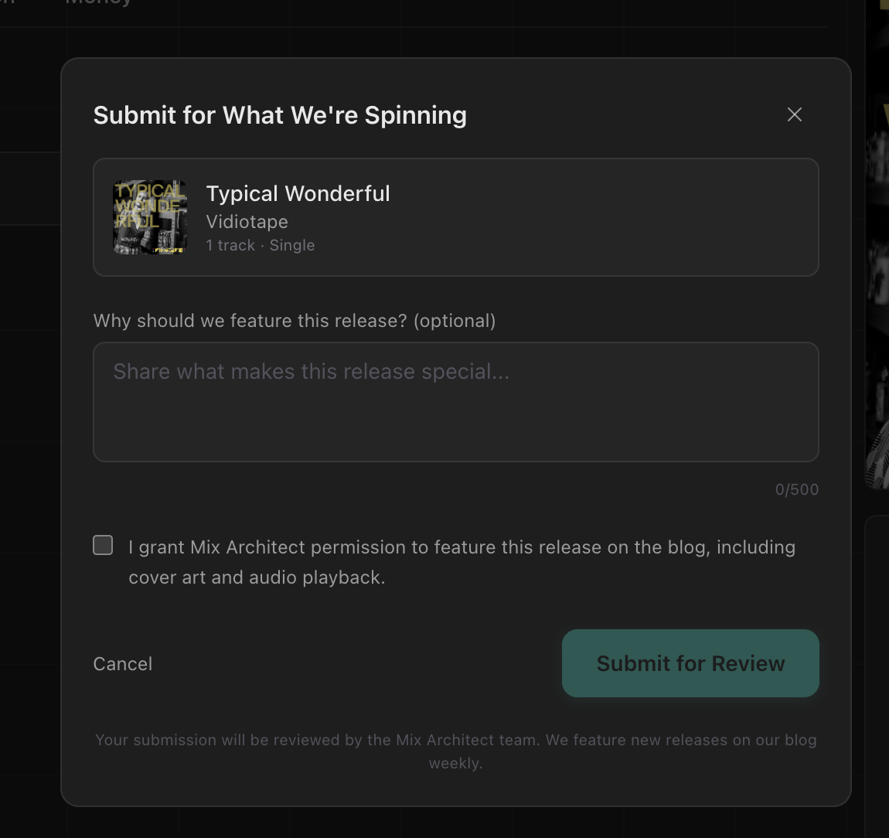Click the Vidiotape artist name
889x838 pixels.
tap(247, 222)
